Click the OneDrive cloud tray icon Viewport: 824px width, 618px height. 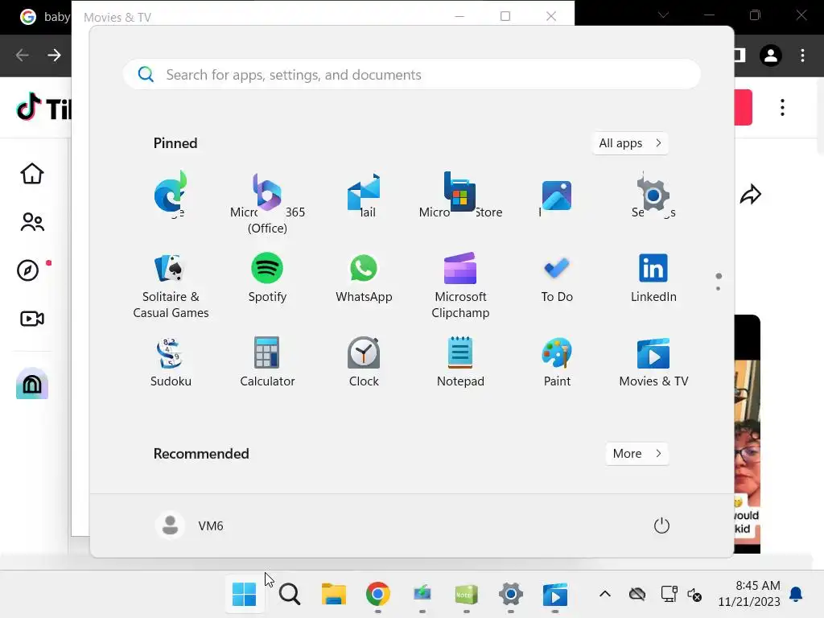637,595
